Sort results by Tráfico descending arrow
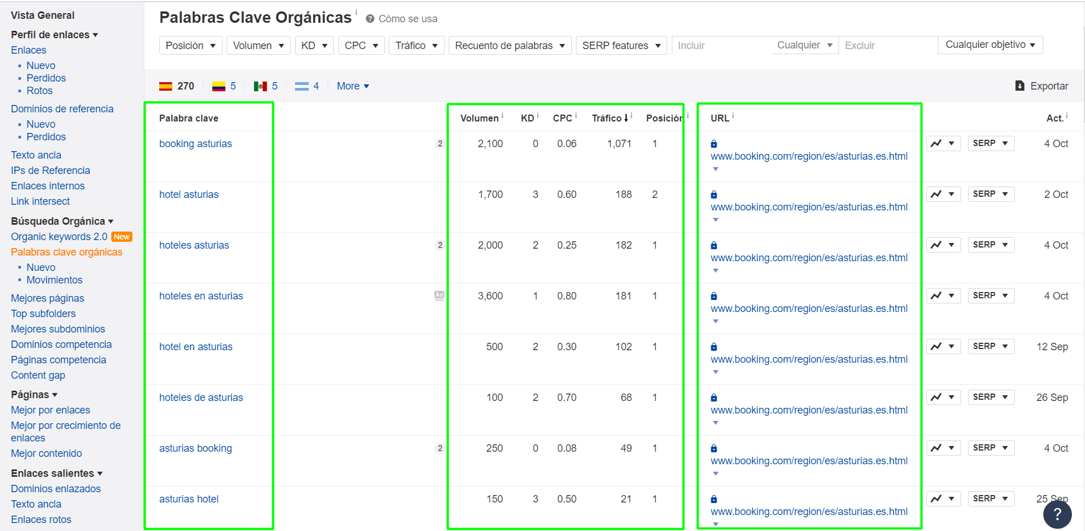The image size is (1085, 531). 626,118
